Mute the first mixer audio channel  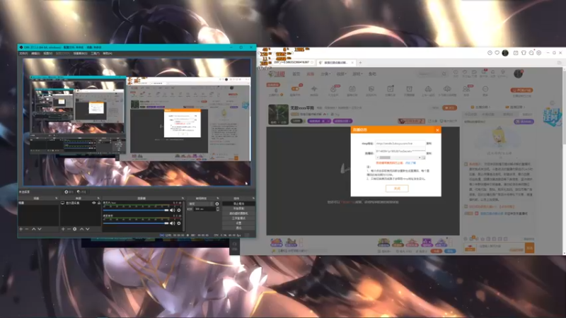click(x=173, y=210)
